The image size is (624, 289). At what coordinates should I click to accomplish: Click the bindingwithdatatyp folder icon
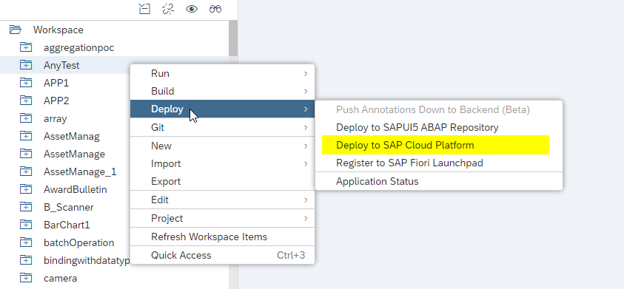(x=26, y=260)
